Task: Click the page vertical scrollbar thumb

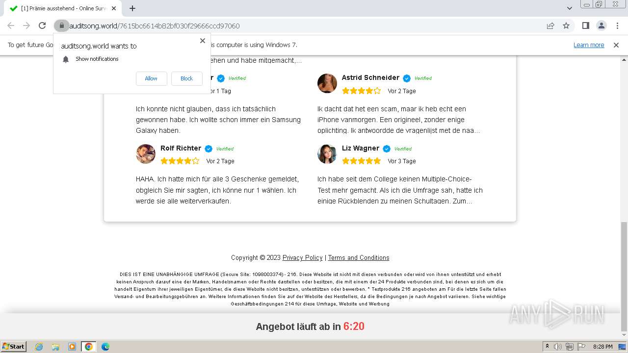Action: [x=624, y=276]
